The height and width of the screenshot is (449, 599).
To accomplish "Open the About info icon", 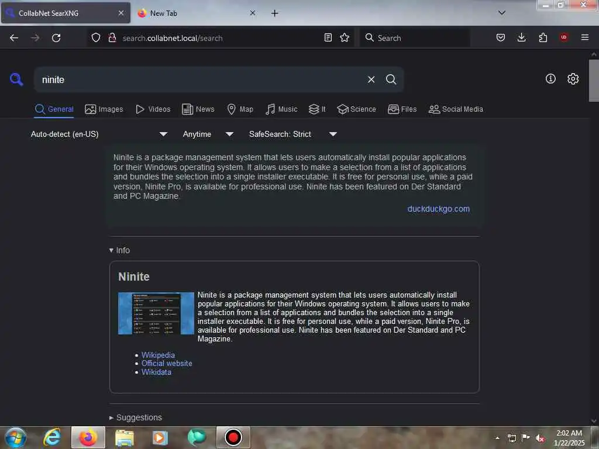I will coord(550,79).
